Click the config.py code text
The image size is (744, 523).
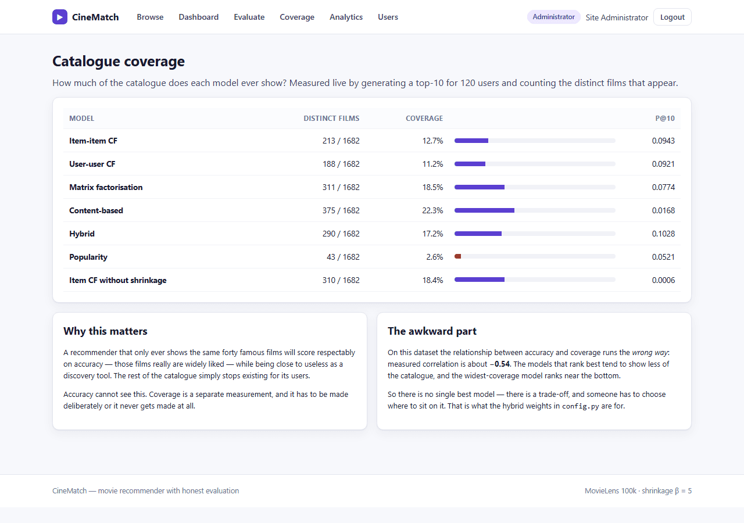[x=581, y=406]
